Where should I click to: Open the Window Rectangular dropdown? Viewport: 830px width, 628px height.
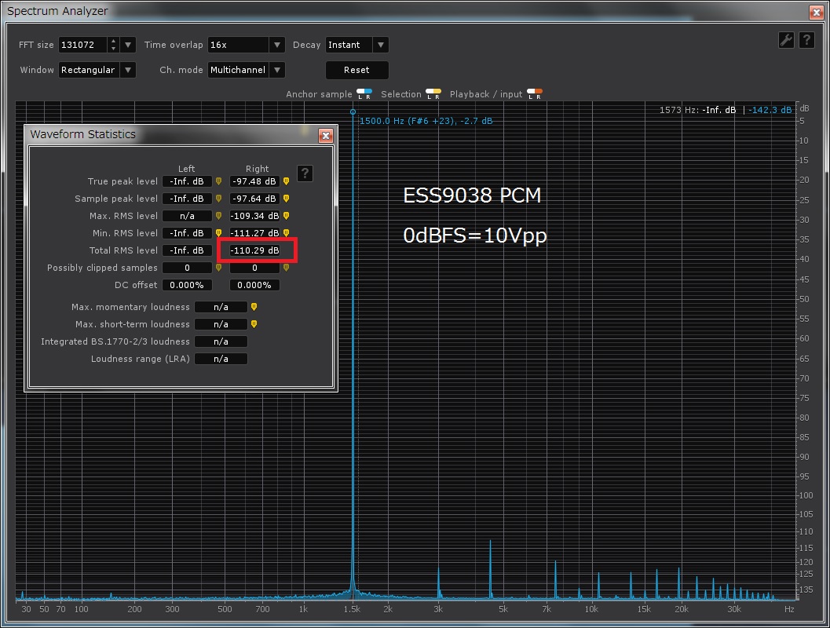(97, 70)
